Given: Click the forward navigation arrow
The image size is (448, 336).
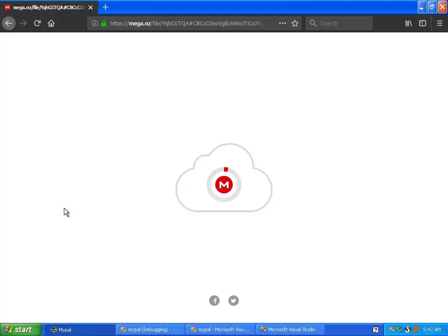Looking at the screenshot, I should pos(23,23).
